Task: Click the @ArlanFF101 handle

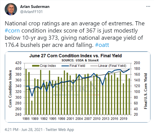Action: point(31,12)
